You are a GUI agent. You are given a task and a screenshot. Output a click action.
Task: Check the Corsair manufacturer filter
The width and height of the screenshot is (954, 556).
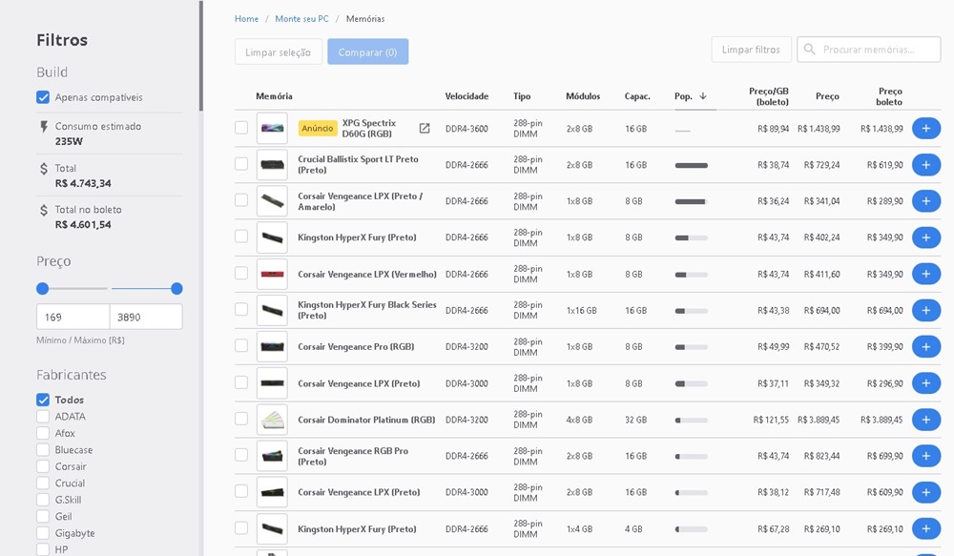coord(43,466)
